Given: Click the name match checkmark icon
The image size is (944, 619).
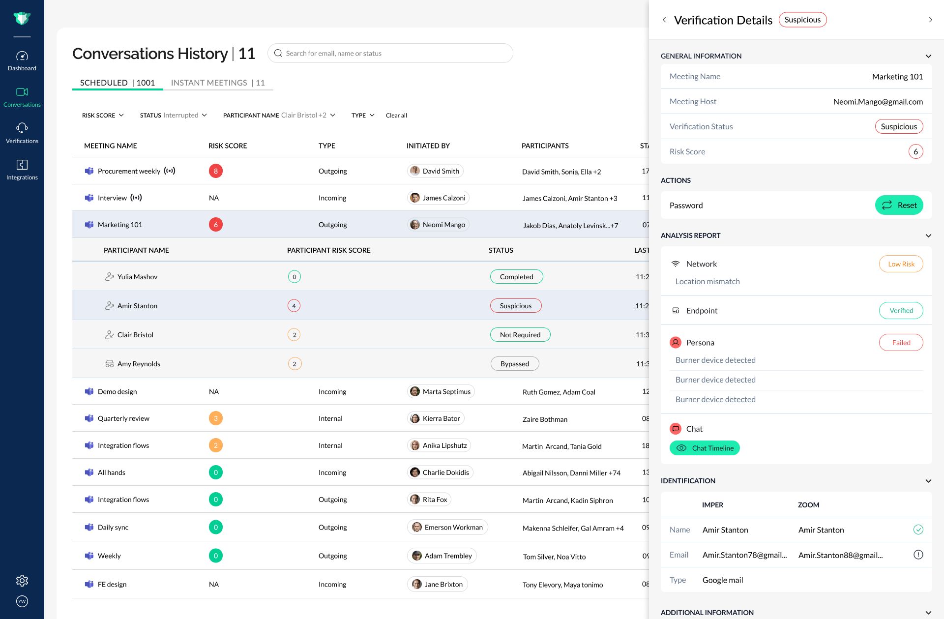Looking at the screenshot, I should [918, 530].
